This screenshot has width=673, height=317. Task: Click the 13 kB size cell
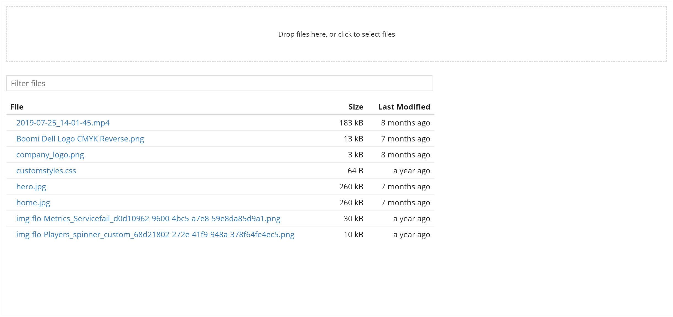coord(353,139)
